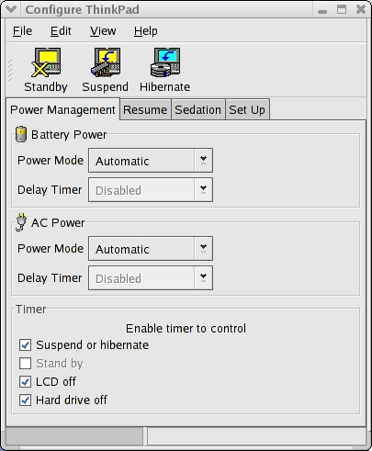This screenshot has height=451, width=372.
Task: Maximize the Configure ThinkPad window
Action: [x=342, y=9]
